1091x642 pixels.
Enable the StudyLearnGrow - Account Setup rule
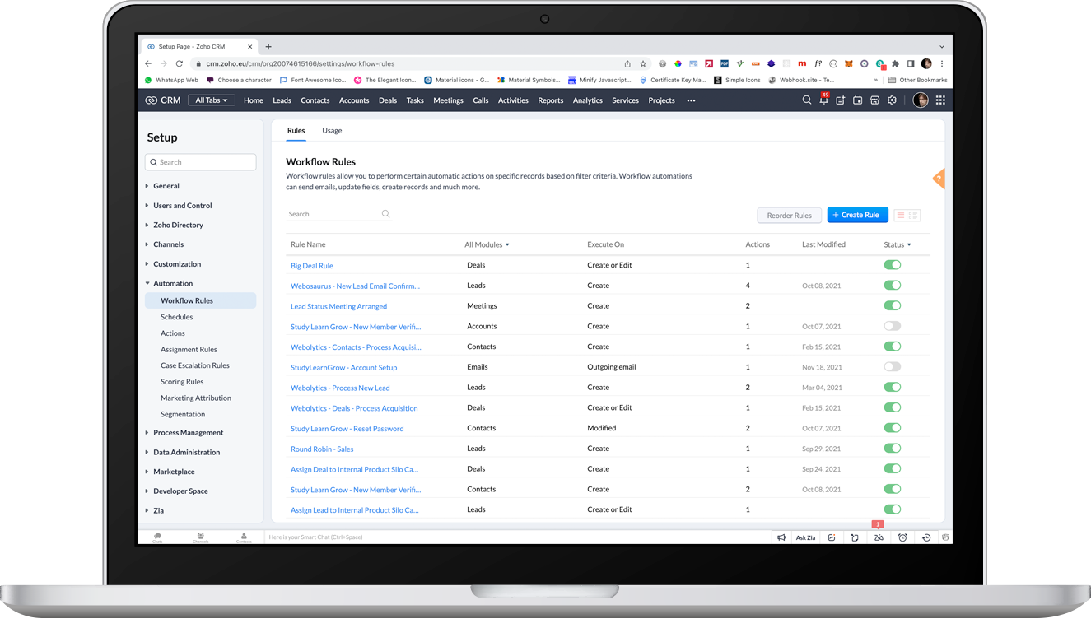click(893, 366)
